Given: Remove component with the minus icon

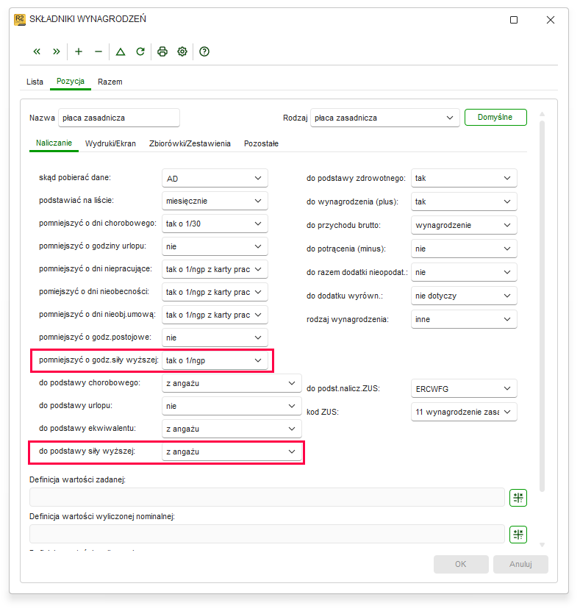Looking at the screenshot, I should (x=99, y=51).
